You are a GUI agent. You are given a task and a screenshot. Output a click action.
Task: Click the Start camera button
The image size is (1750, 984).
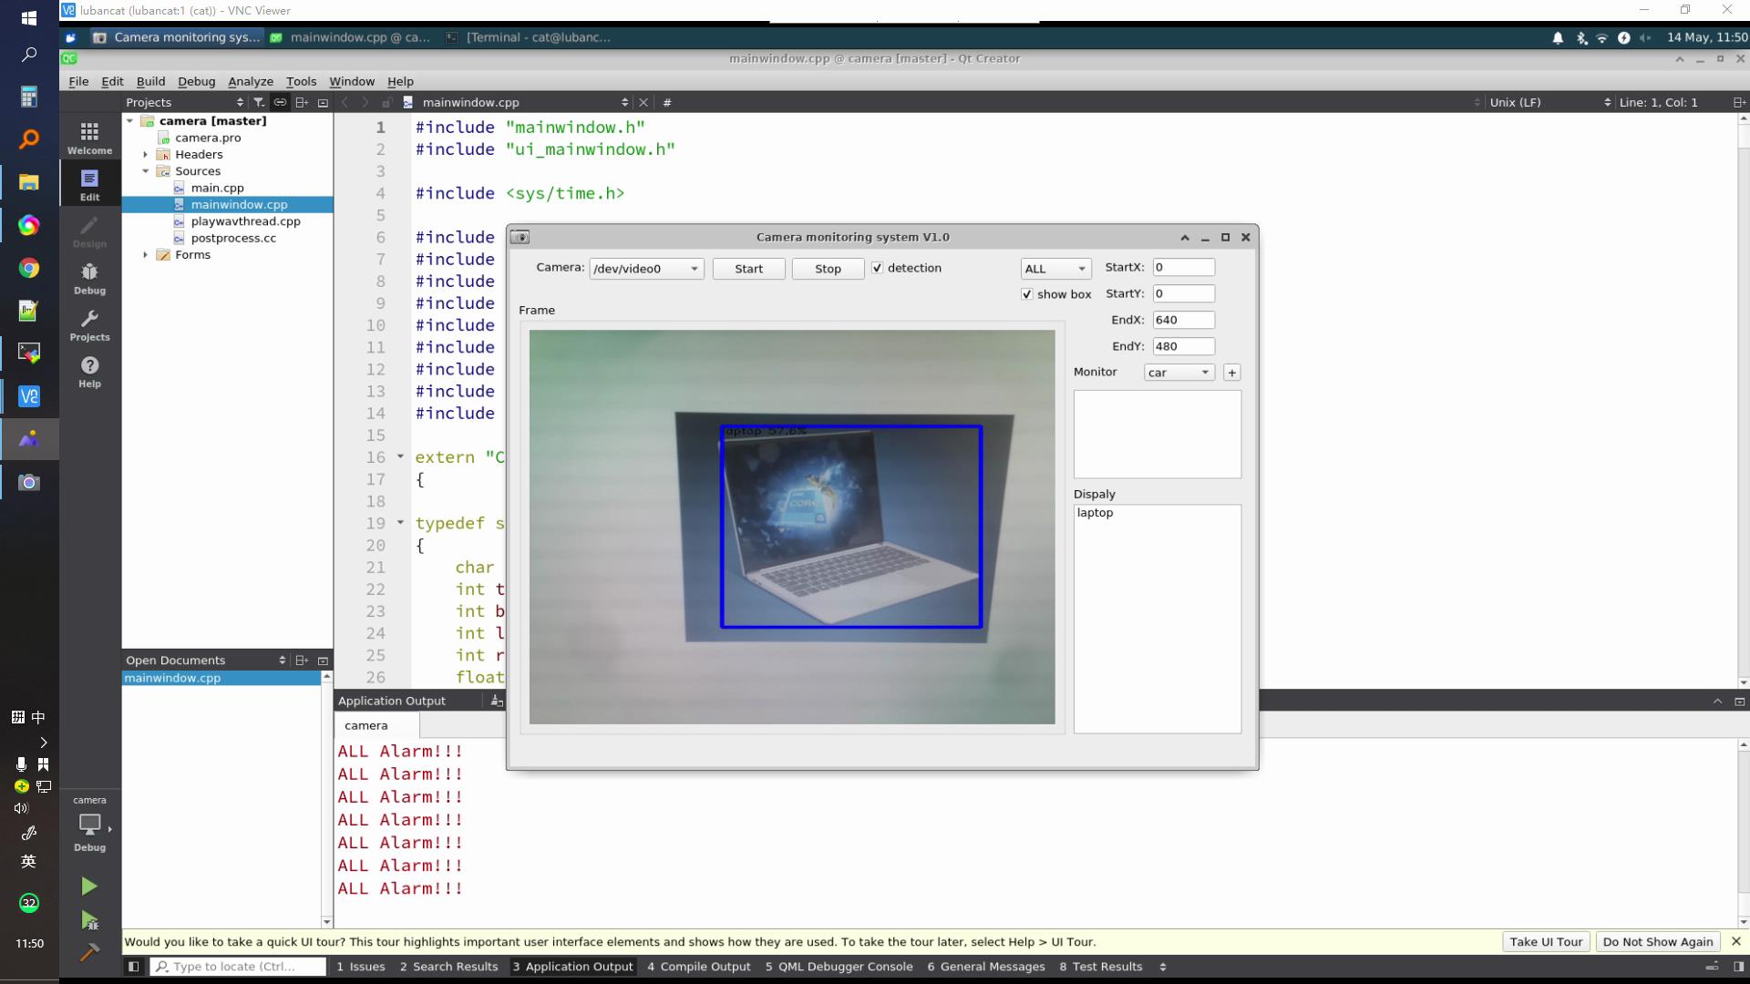pos(747,268)
